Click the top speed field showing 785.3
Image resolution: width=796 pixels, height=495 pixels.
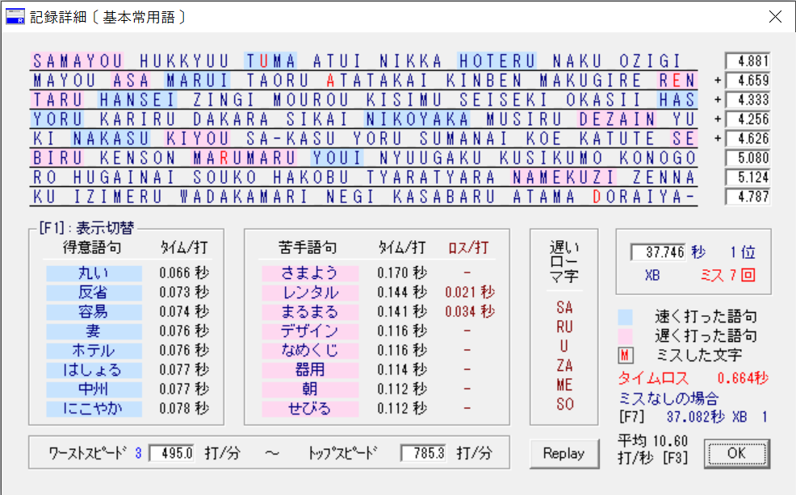click(x=423, y=453)
